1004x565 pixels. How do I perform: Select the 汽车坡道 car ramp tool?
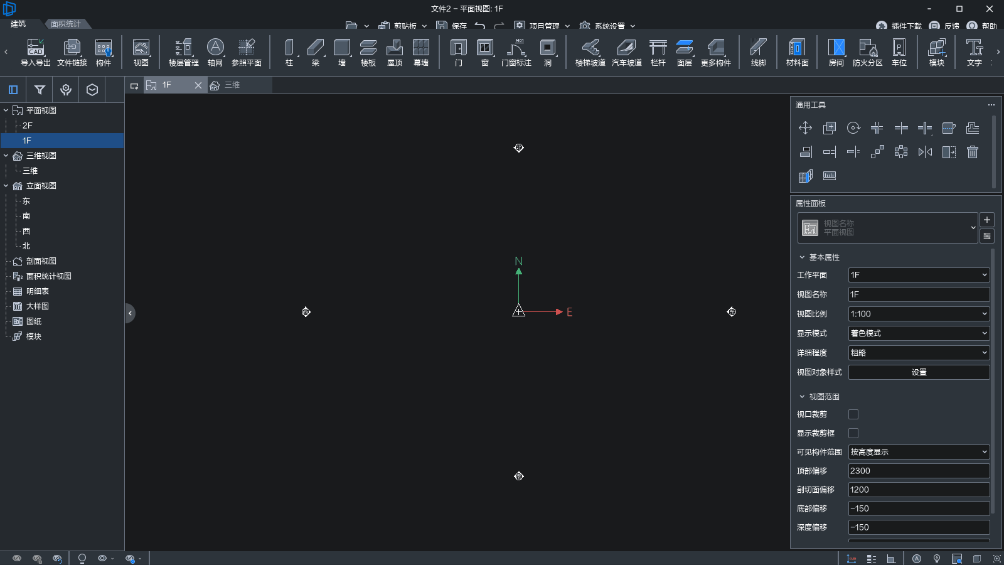coord(627,52)
